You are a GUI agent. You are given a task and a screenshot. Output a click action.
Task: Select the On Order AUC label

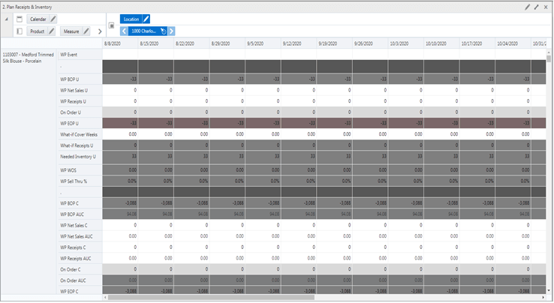point(73,280)
